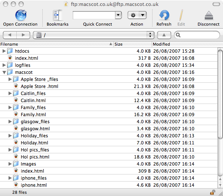Sort by the Filename column header
The width and height of the screenshot is (223, 196).
point(57,44)
